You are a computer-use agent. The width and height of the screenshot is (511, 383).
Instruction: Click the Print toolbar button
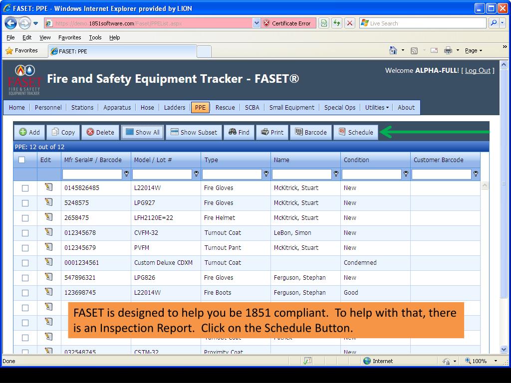272,132
